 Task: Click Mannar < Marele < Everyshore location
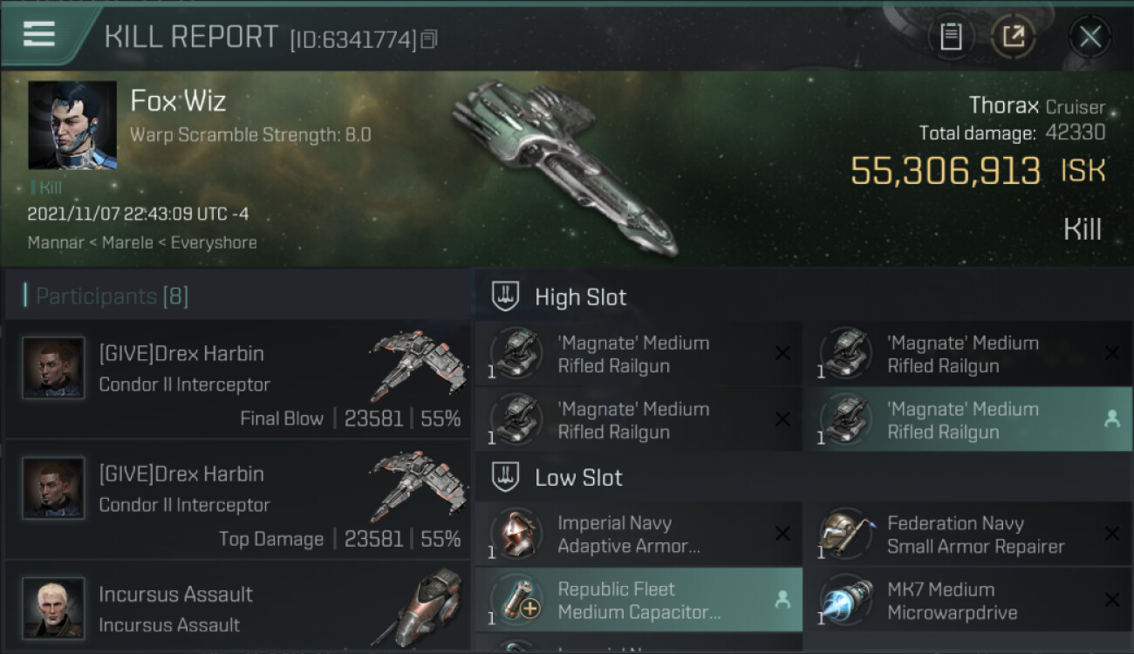click(x=142, y=242)
